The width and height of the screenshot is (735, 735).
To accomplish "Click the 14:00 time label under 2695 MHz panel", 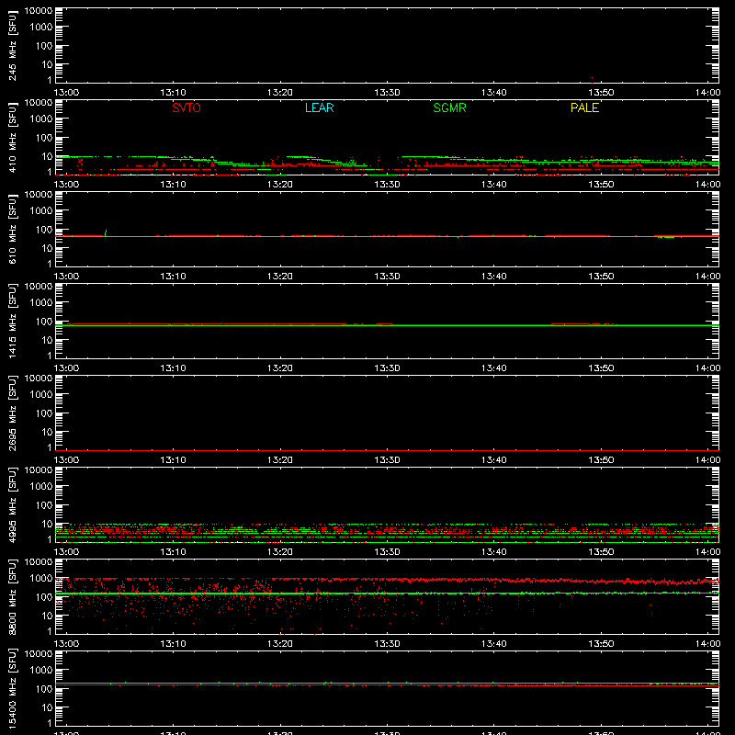I will (x=707, y=460).
